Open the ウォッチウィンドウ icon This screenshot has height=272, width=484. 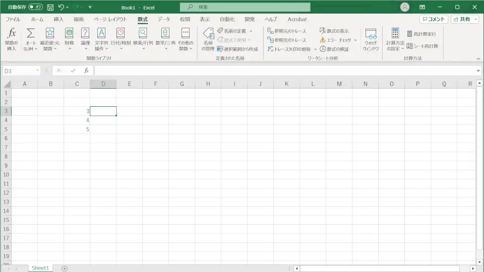[371, 39]
